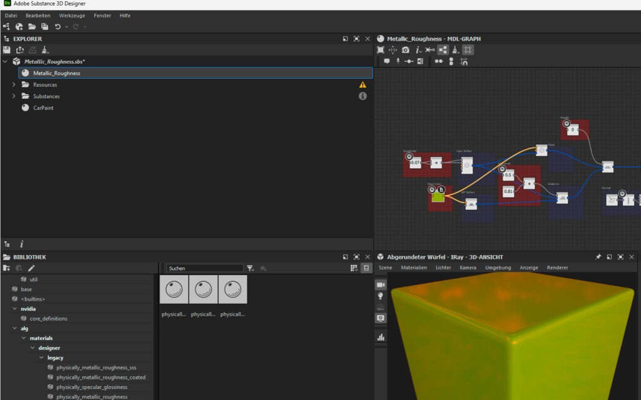The height and width of the screenshot is (400, 641).
Task: Open Hilfe menu
Action: click(x=125, y=16)
